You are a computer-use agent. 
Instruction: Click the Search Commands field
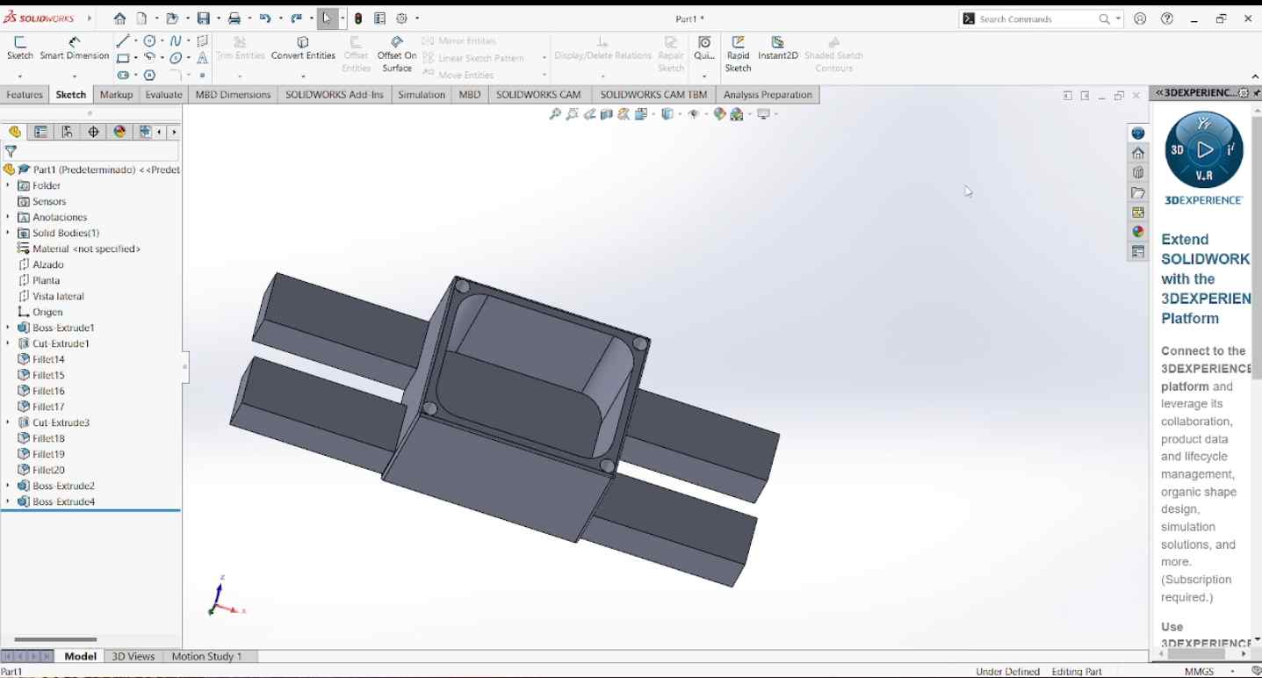coord(1041,18)
